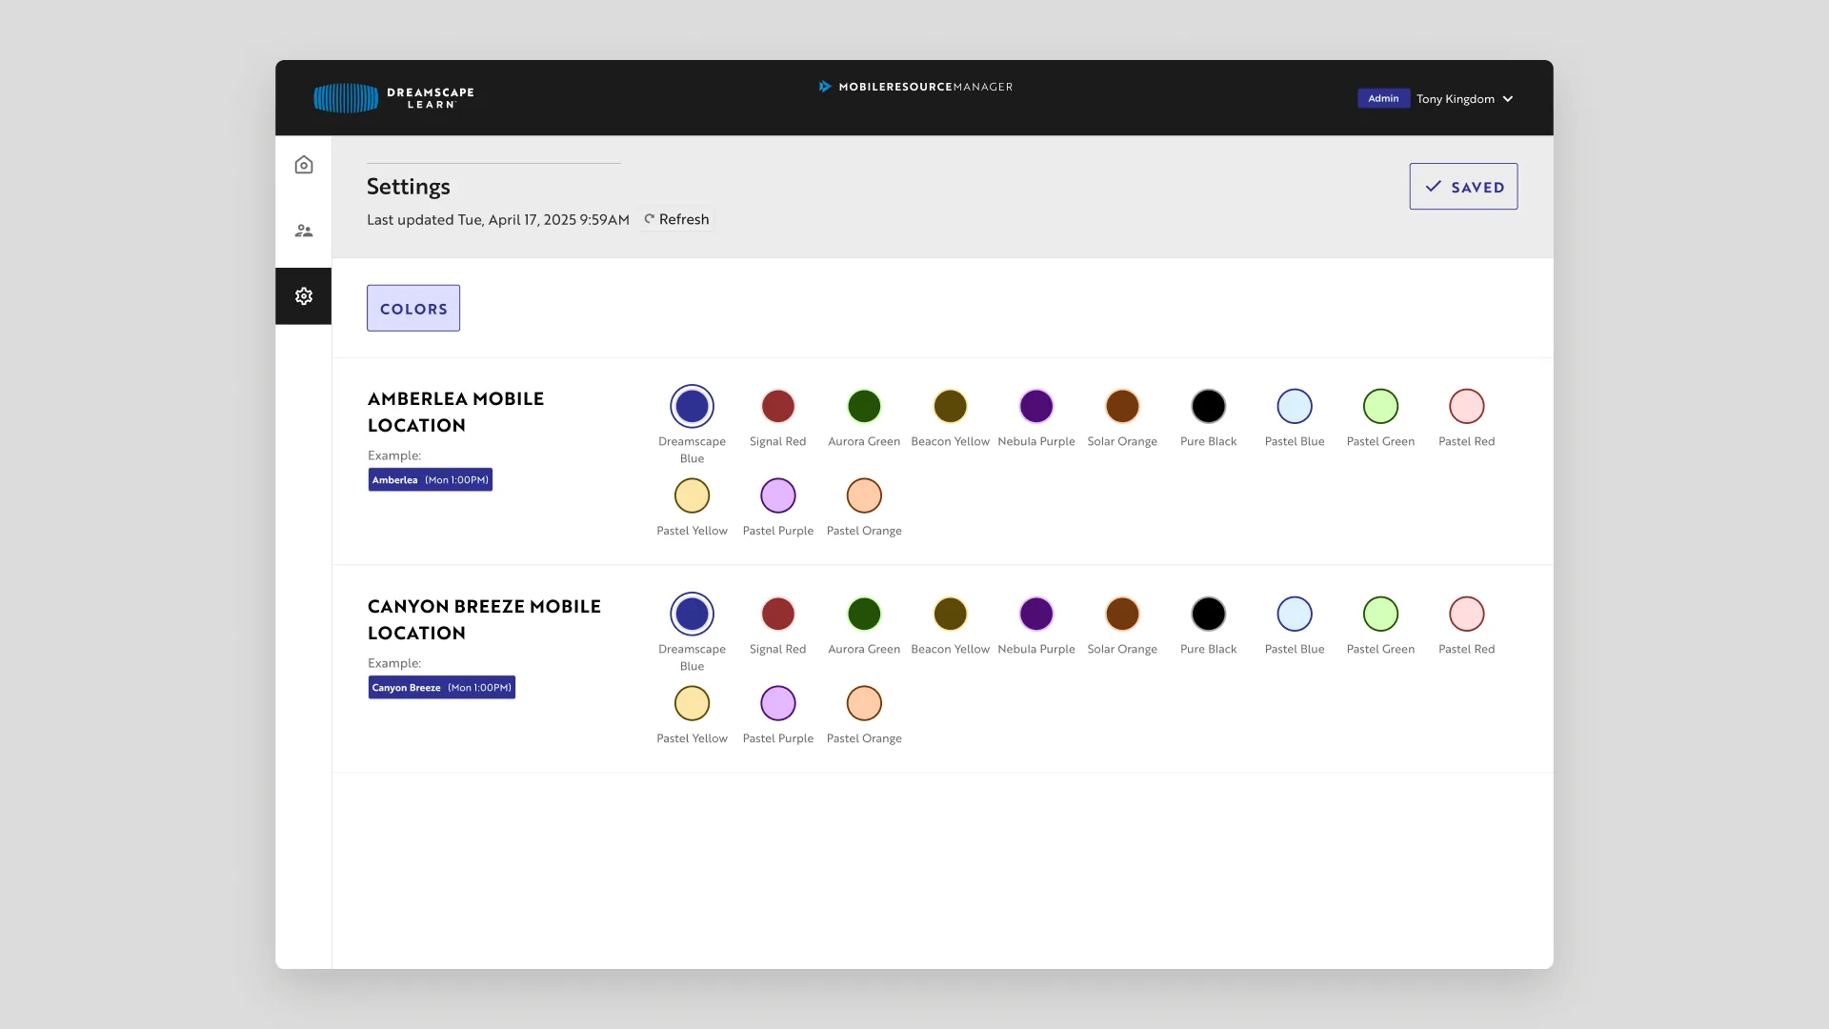Select Aurora Green for Amberlea
The width and height of the screenshot is (1829, 1029).
tap(864, 407)
